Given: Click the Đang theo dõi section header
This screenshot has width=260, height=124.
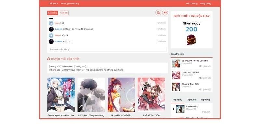Looking at the screenshot, I should pos(177,54).
